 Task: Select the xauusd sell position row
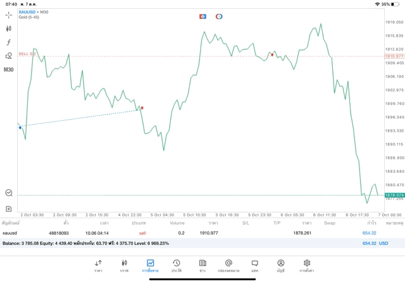coord(190,233)
